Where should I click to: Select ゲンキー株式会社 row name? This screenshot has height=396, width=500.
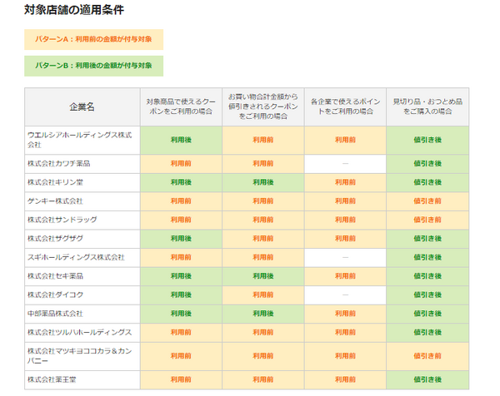(x=82, y=201)
